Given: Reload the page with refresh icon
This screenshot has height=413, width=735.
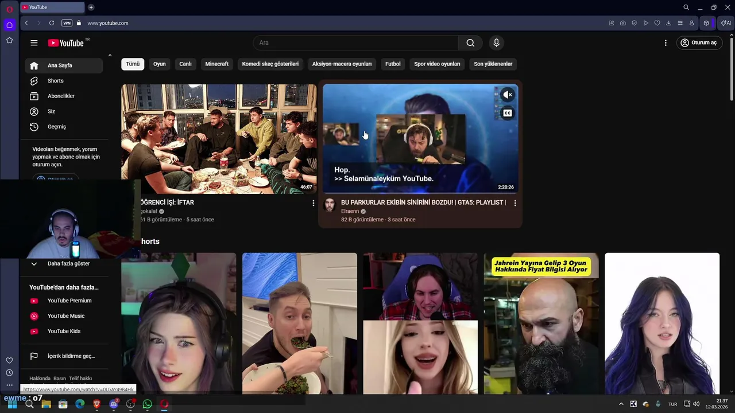Looking at the screenshot, I should tap(52, 23).
